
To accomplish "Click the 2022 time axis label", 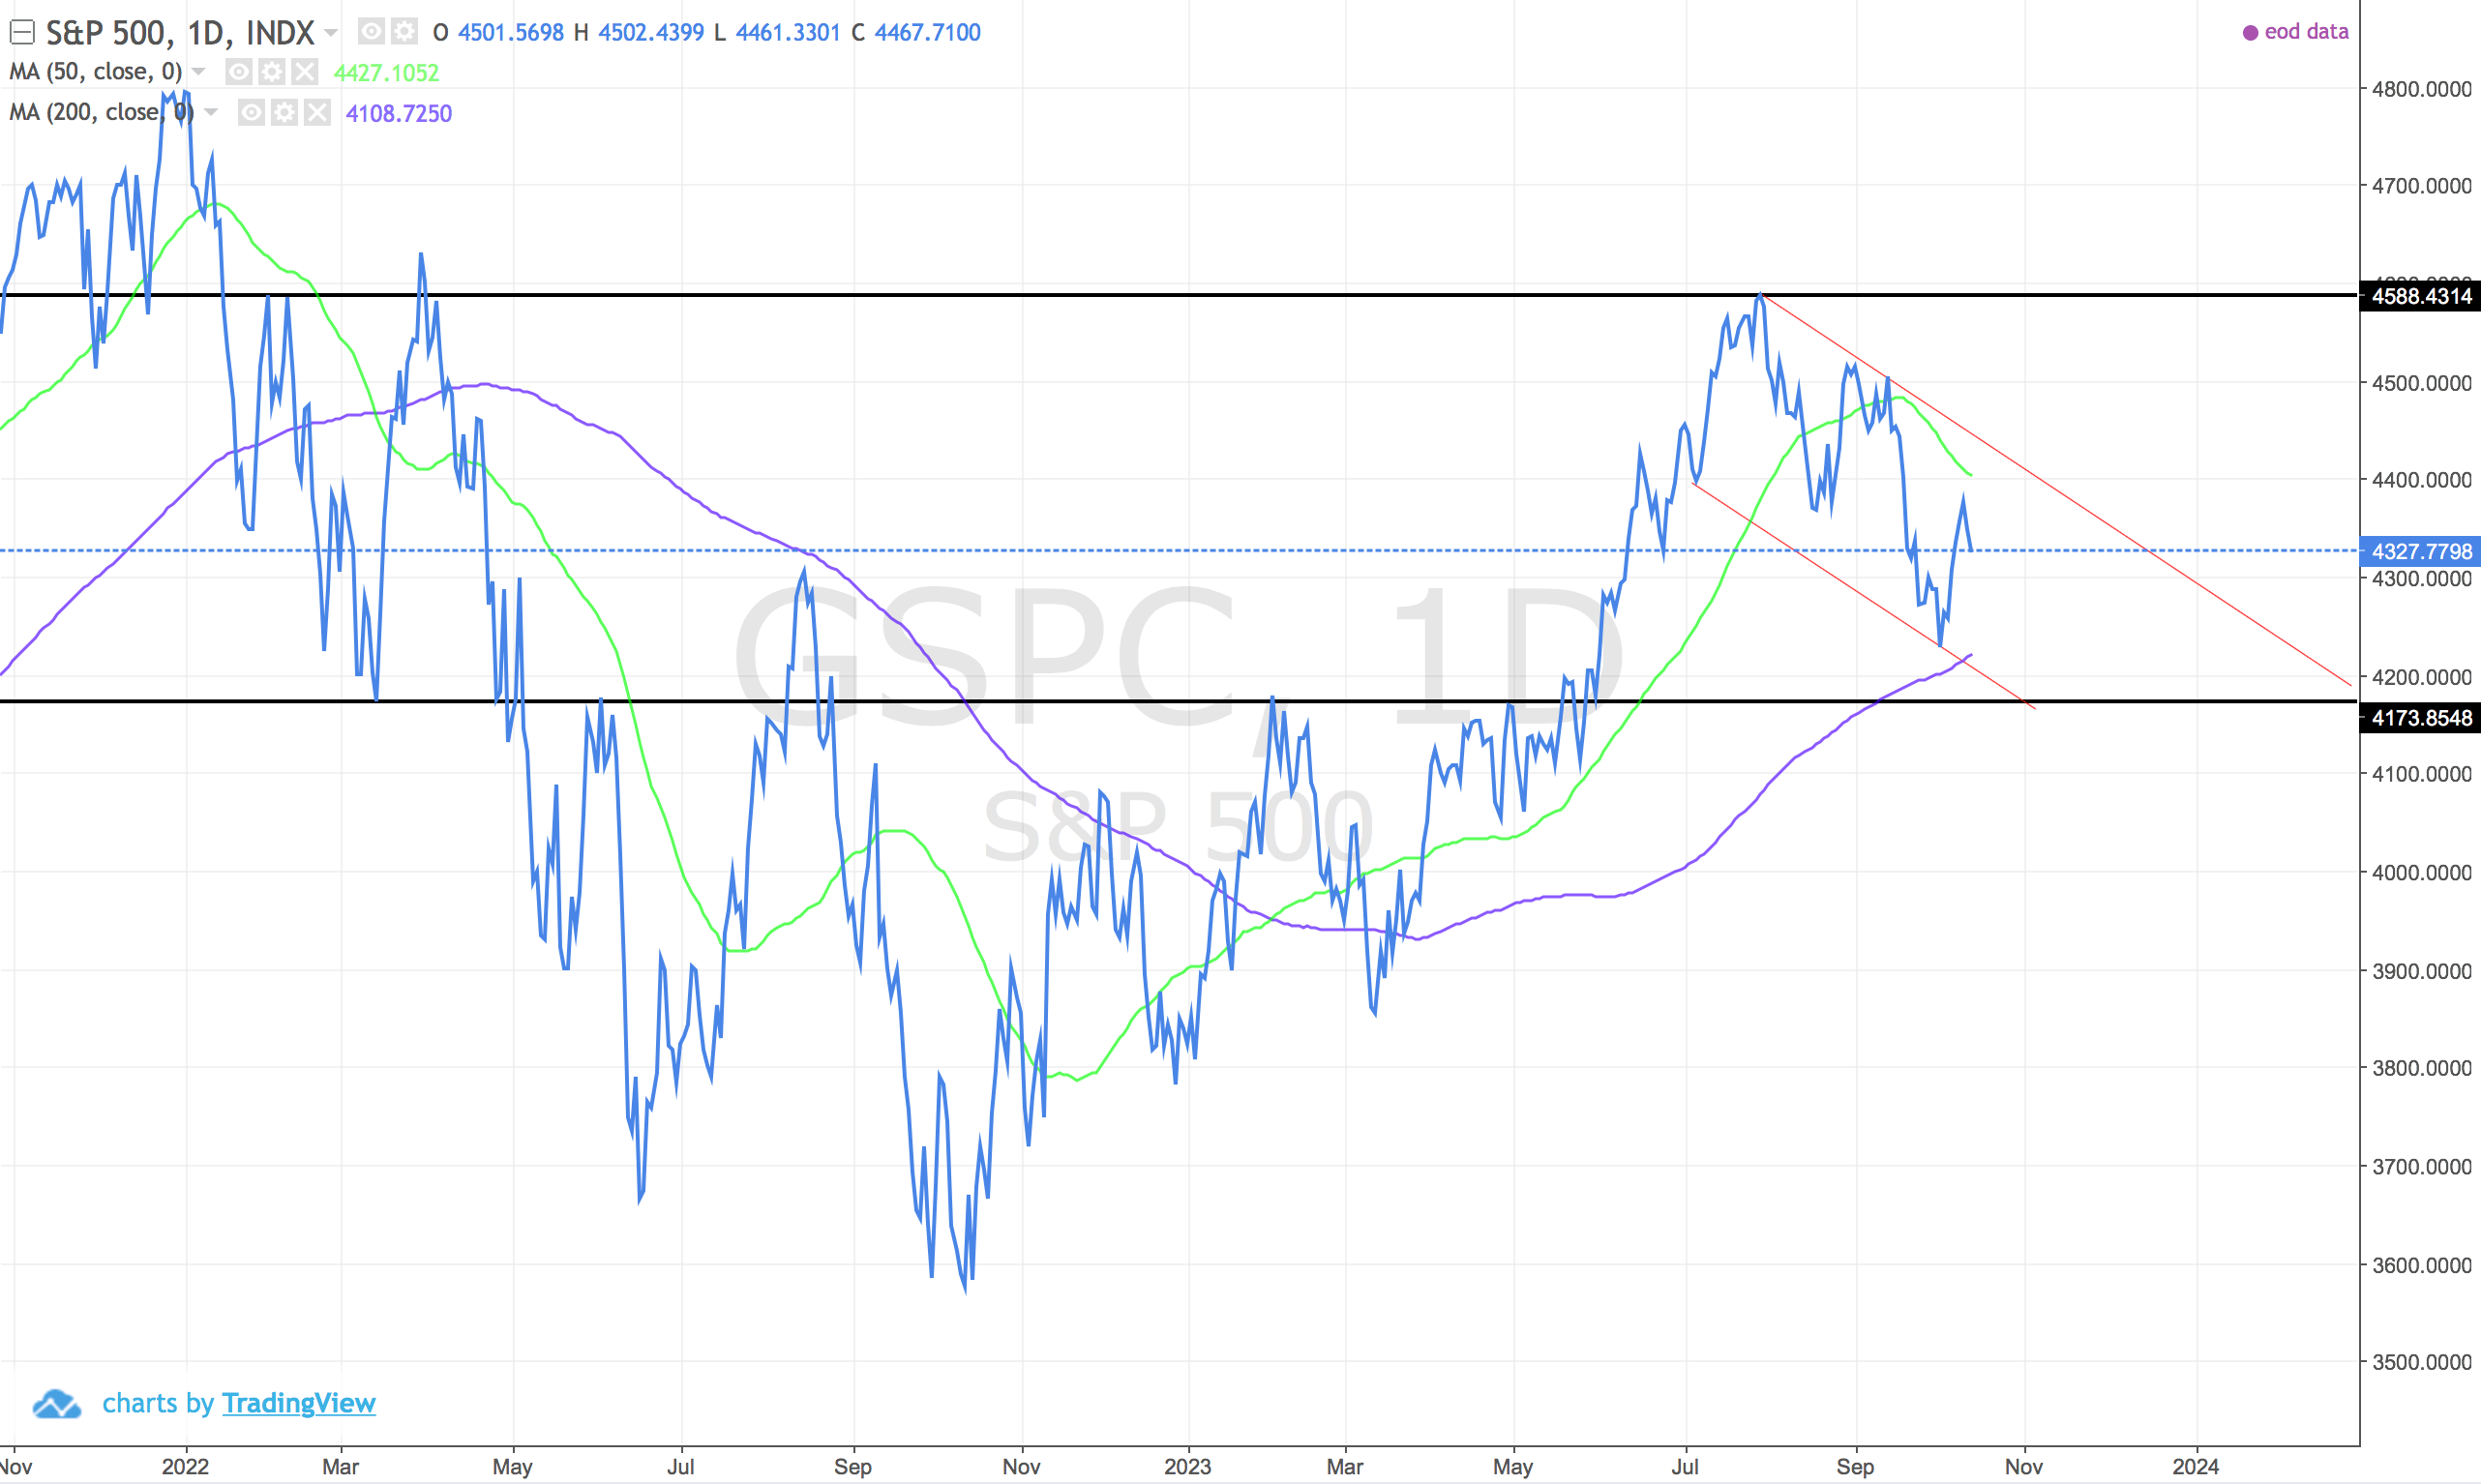I will pos(185,1467).
